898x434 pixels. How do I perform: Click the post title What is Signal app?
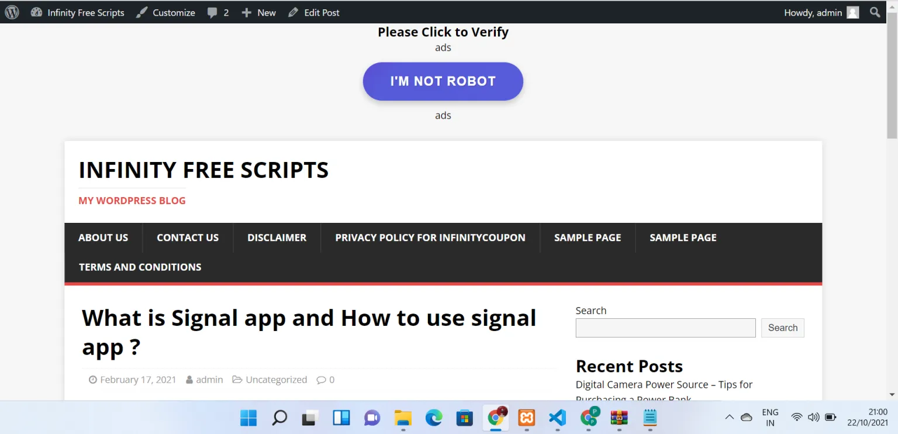pyautogui.click(x=309, y=332)
